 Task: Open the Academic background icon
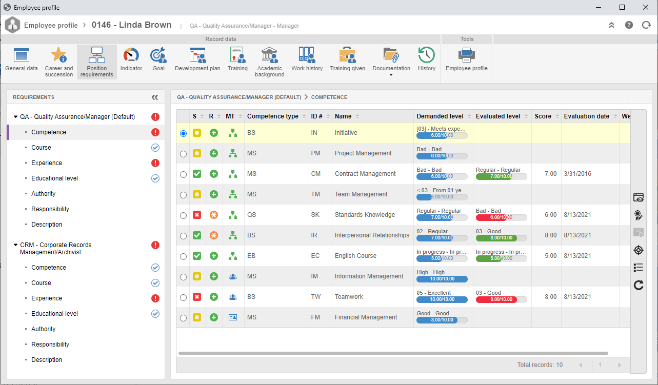[270, 55]
